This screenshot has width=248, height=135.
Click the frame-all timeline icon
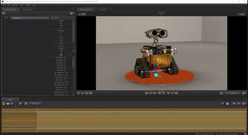click(26, 104)
